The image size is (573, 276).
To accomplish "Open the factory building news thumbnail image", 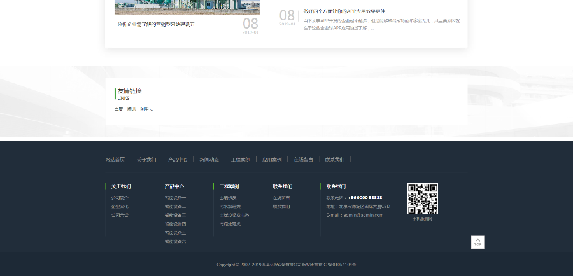I will (187, 7).
